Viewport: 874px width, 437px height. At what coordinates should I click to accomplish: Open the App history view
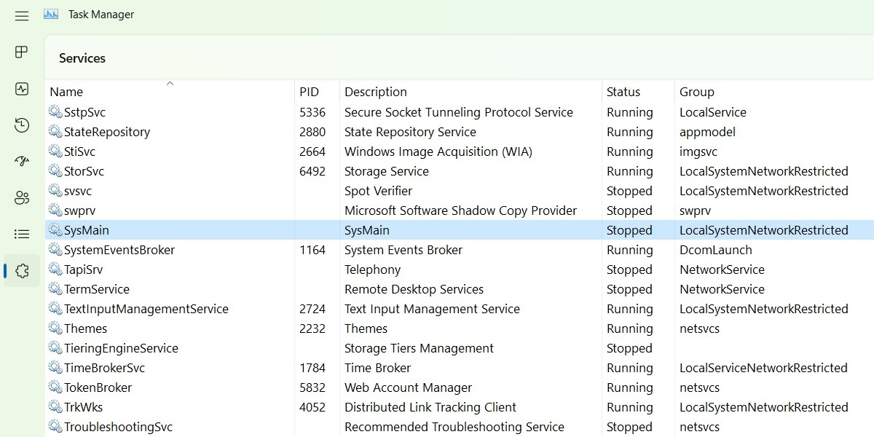coord(22,125)
